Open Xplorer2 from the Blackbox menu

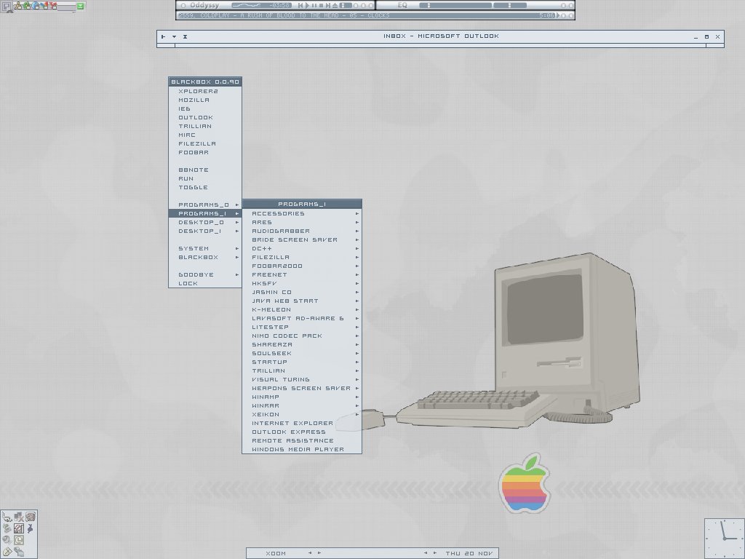tap(205, 91)
